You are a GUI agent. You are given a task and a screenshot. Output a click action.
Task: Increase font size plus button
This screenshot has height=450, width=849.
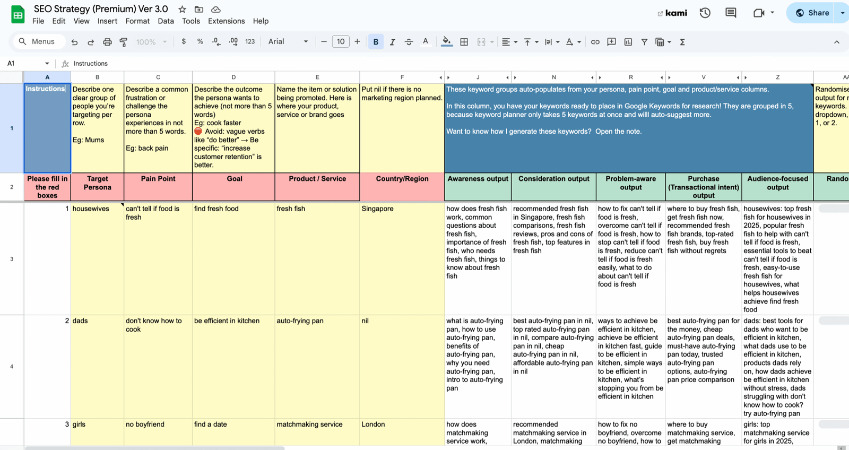tap(357, 41)
